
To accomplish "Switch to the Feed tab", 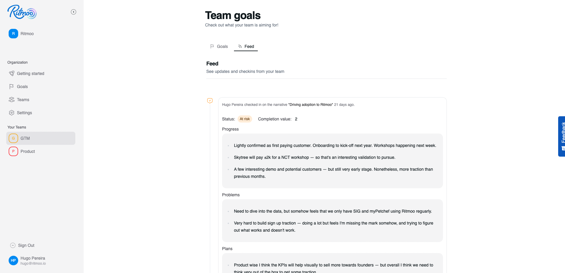I will click(246, 46).
